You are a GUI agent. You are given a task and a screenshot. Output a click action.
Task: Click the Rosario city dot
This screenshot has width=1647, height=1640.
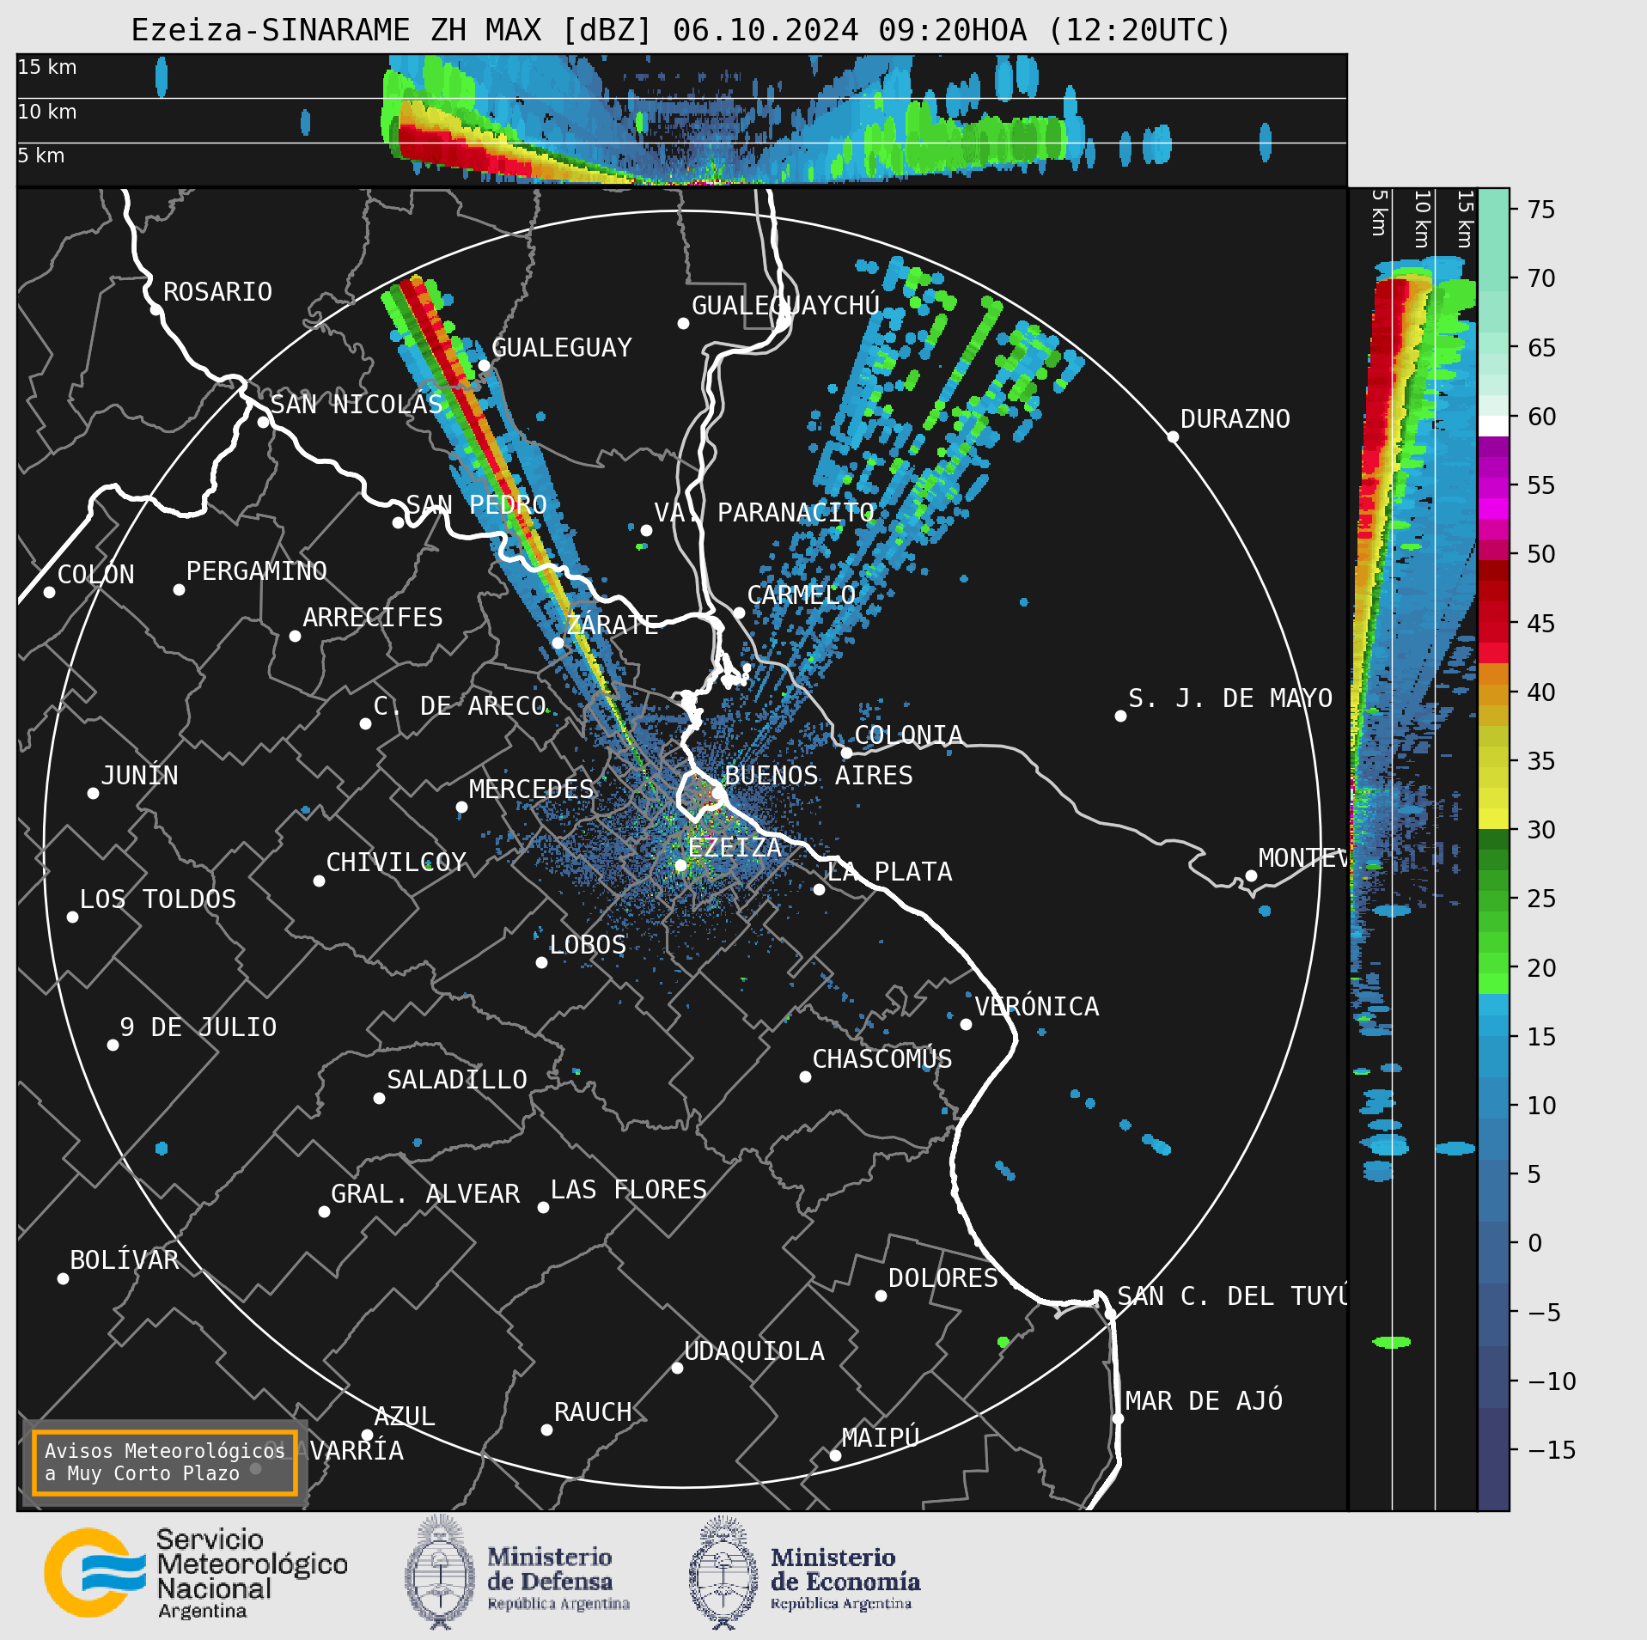click(x=156, y=309)
